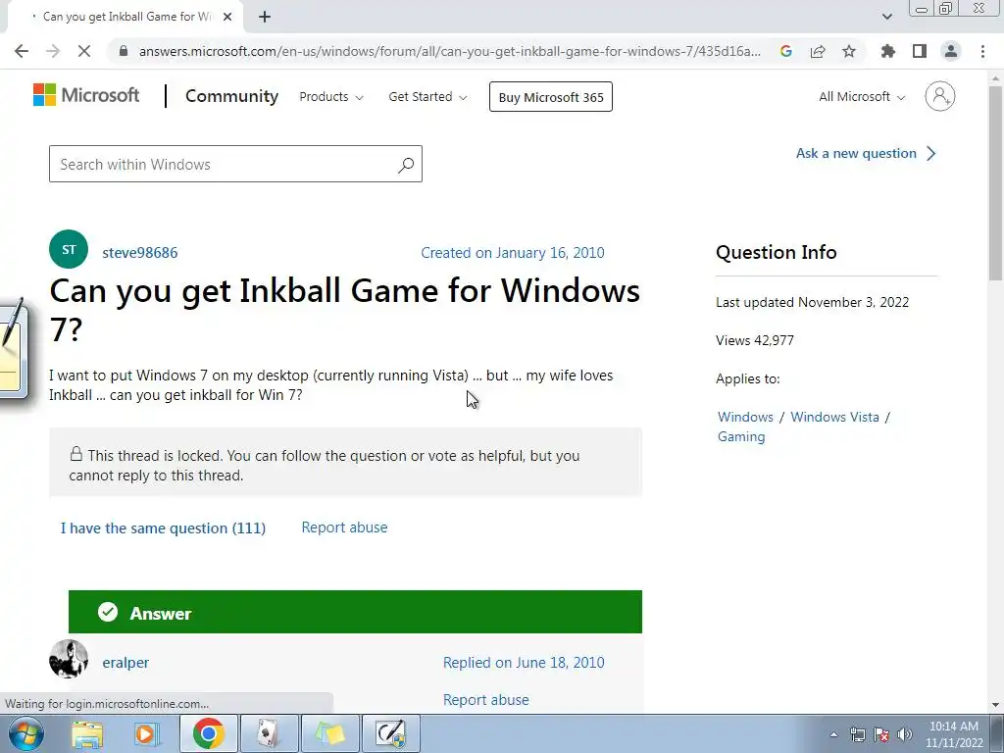Click the green Answer banner

click(355, 612)
